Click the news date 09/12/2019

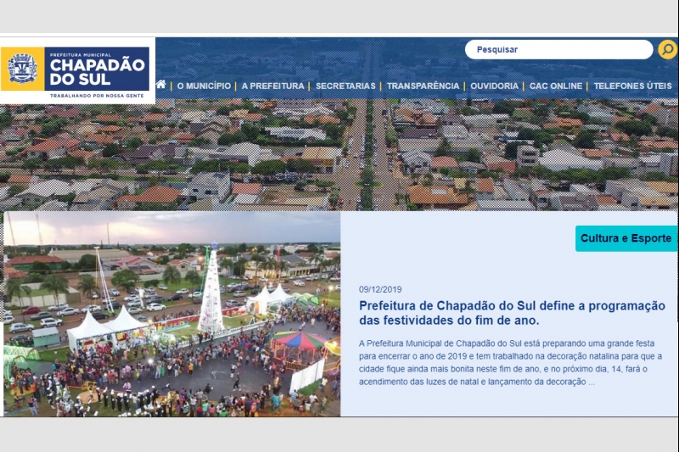[x=380, y=289]
